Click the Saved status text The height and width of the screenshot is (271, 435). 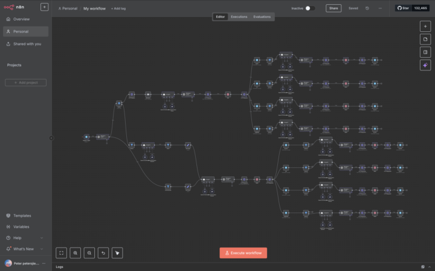coord(353,8)
